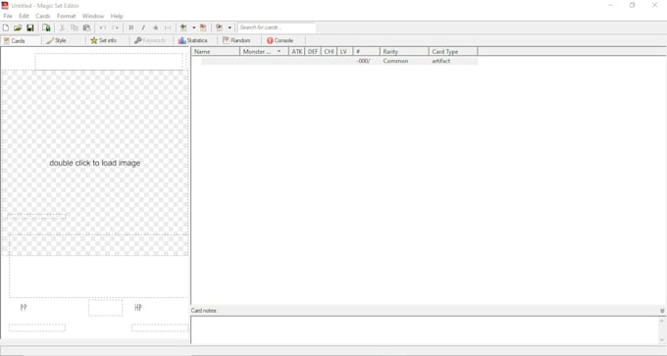Open the Cards menu
The image size is (667, 356).
point(43,16)
